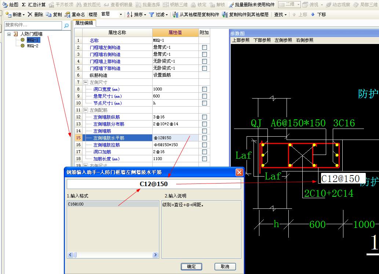Toggle checkbox for 门框墙下部构造 row
This screenshot has width=379, height=274.
pyautogui.click(x=204, y=68)
